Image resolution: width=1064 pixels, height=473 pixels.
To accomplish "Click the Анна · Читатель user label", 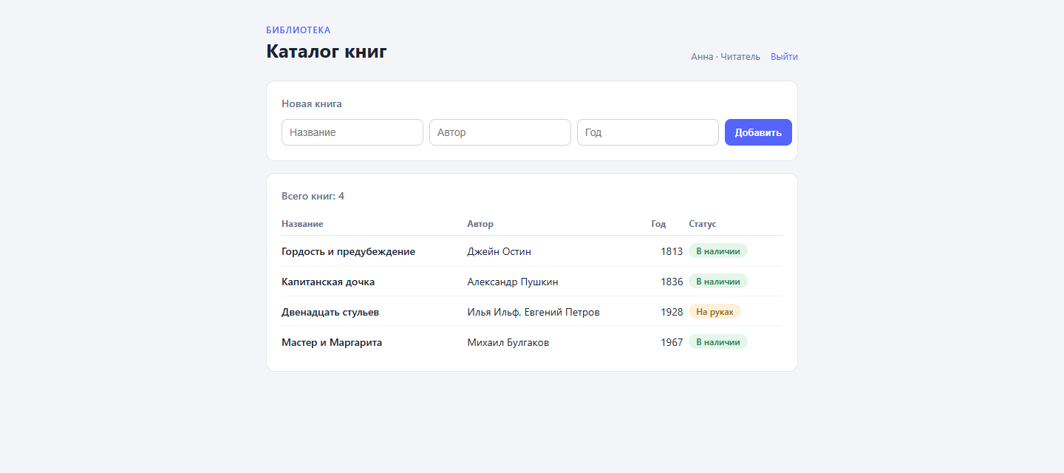I will (726, 57).
